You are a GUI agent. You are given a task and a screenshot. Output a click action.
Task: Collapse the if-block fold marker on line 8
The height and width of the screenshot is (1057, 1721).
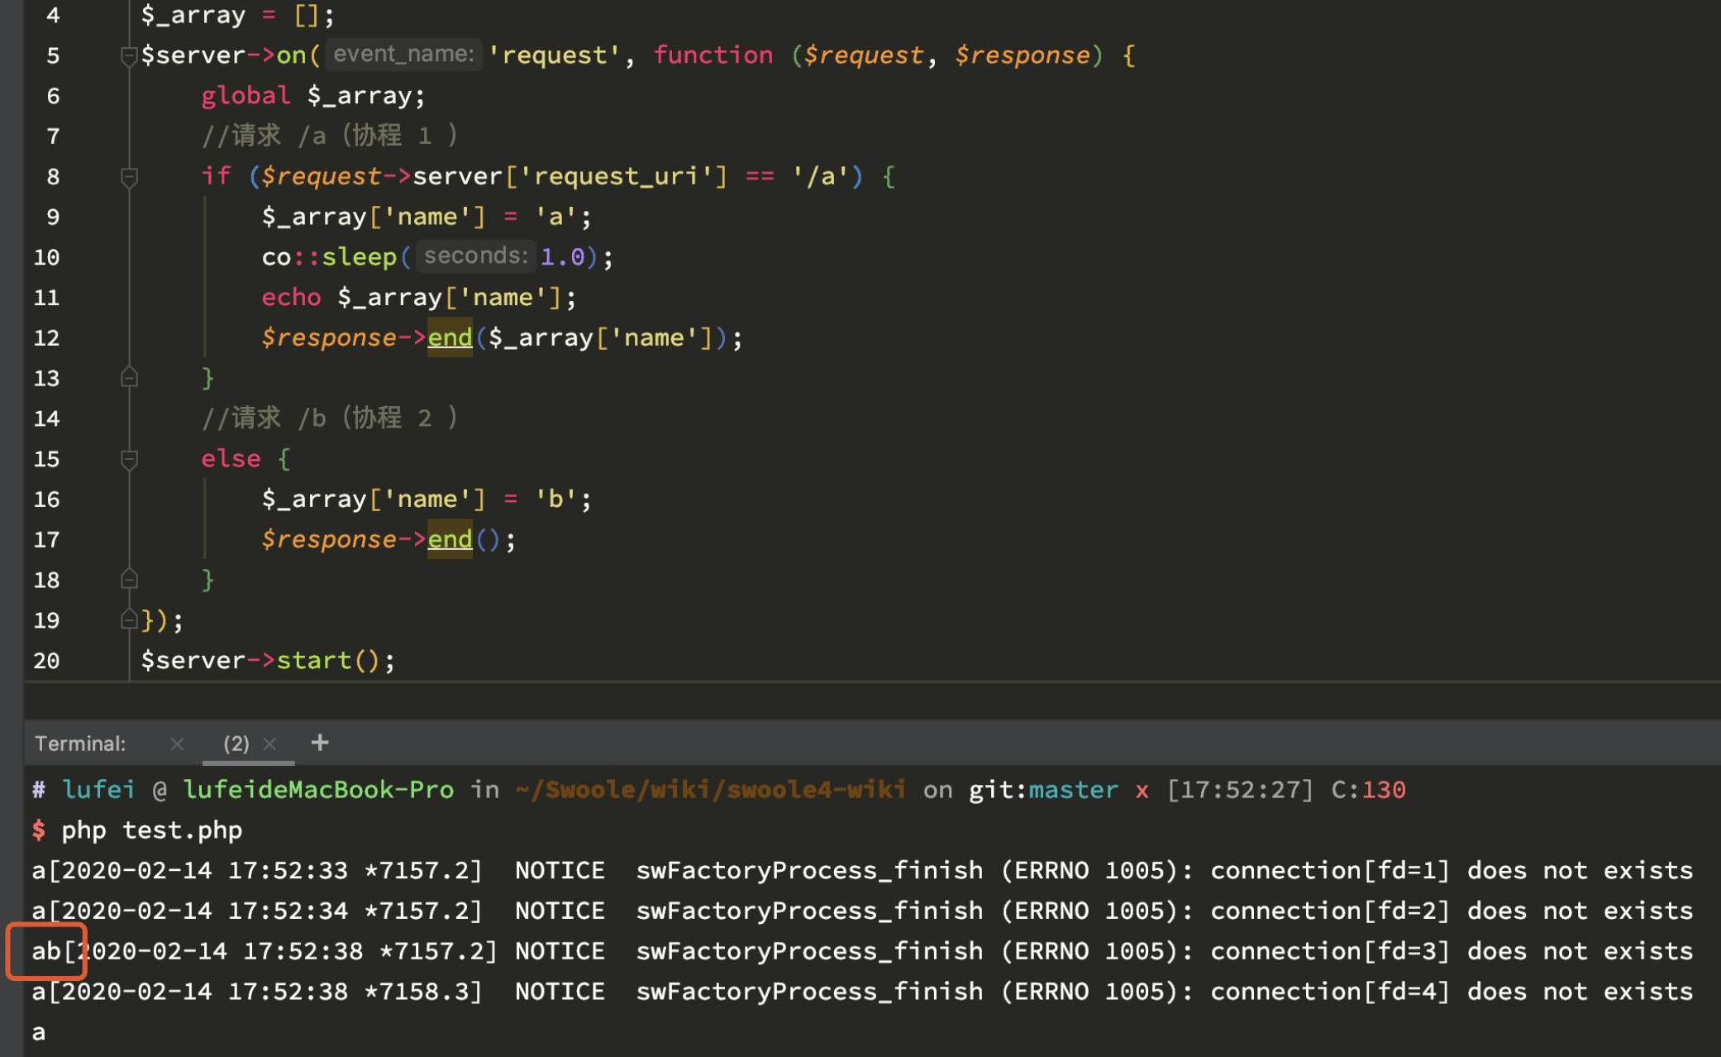coord(128,177)
